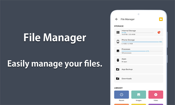Select the App Backup row

(x=139, y=69)
